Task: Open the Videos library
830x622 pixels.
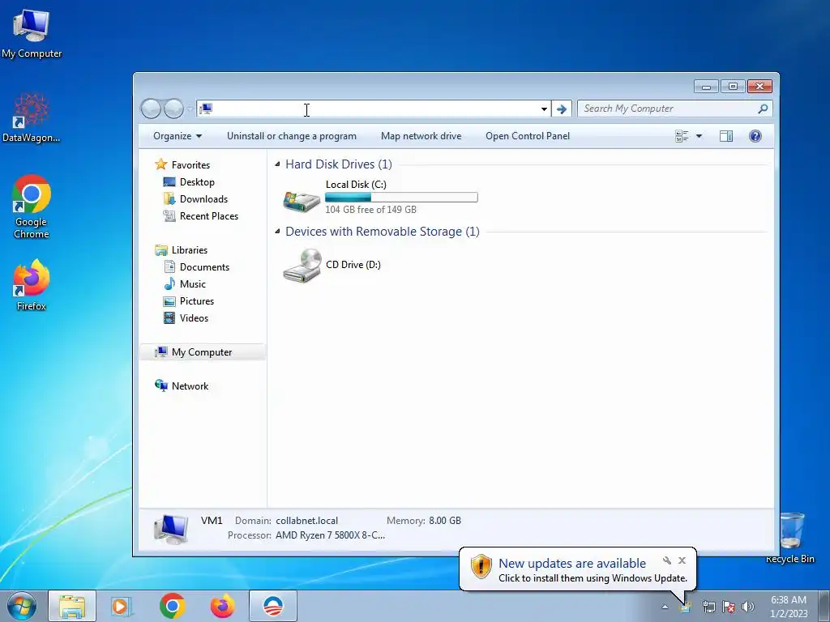Action: (194, 317)
